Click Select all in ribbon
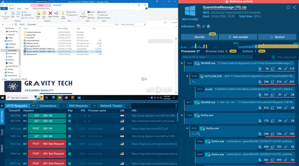 [x=102, y=12]
